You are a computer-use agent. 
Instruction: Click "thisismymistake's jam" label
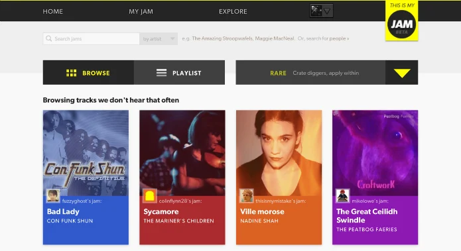tap(281, 201)
